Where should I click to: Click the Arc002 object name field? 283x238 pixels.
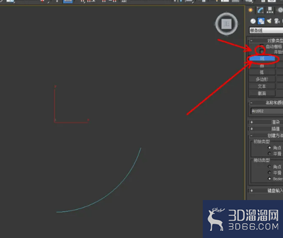pos(267,111)
